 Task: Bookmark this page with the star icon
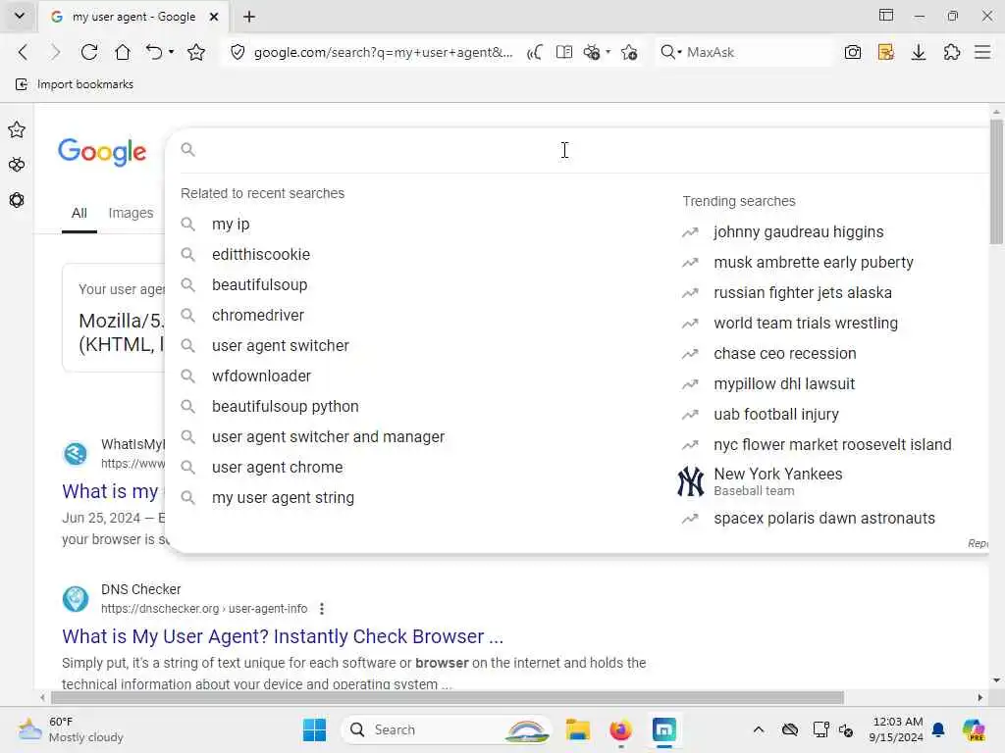click(x=196, y=52)
